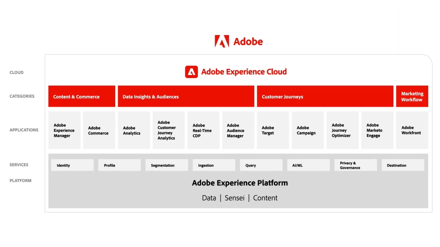Click the Adobe Audience Manager tile
The height and width of the screenshot is (247, 440).
[x=238, y=130]
